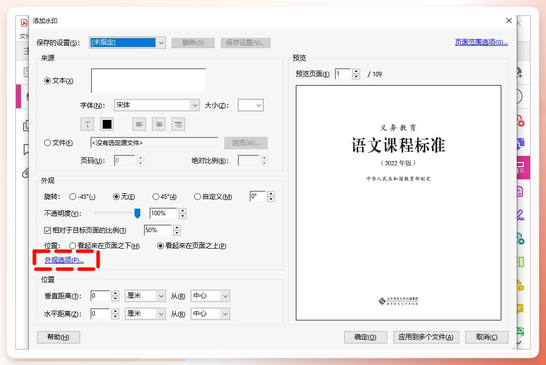The image size is (546, 365).
Task: Open the bookmarks panel in Acrobat's left sidebar
Action: click(26, 150)
